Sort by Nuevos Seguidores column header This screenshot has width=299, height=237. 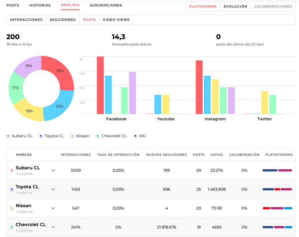pyautogui.click(x=166, y=155)
